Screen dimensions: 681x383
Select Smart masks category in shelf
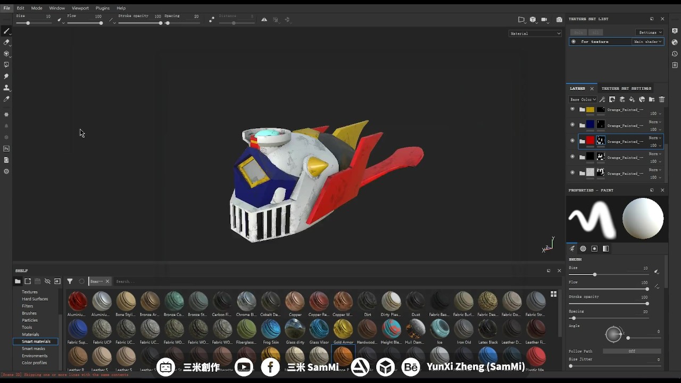pyautogui.click(x=34, y=348)
